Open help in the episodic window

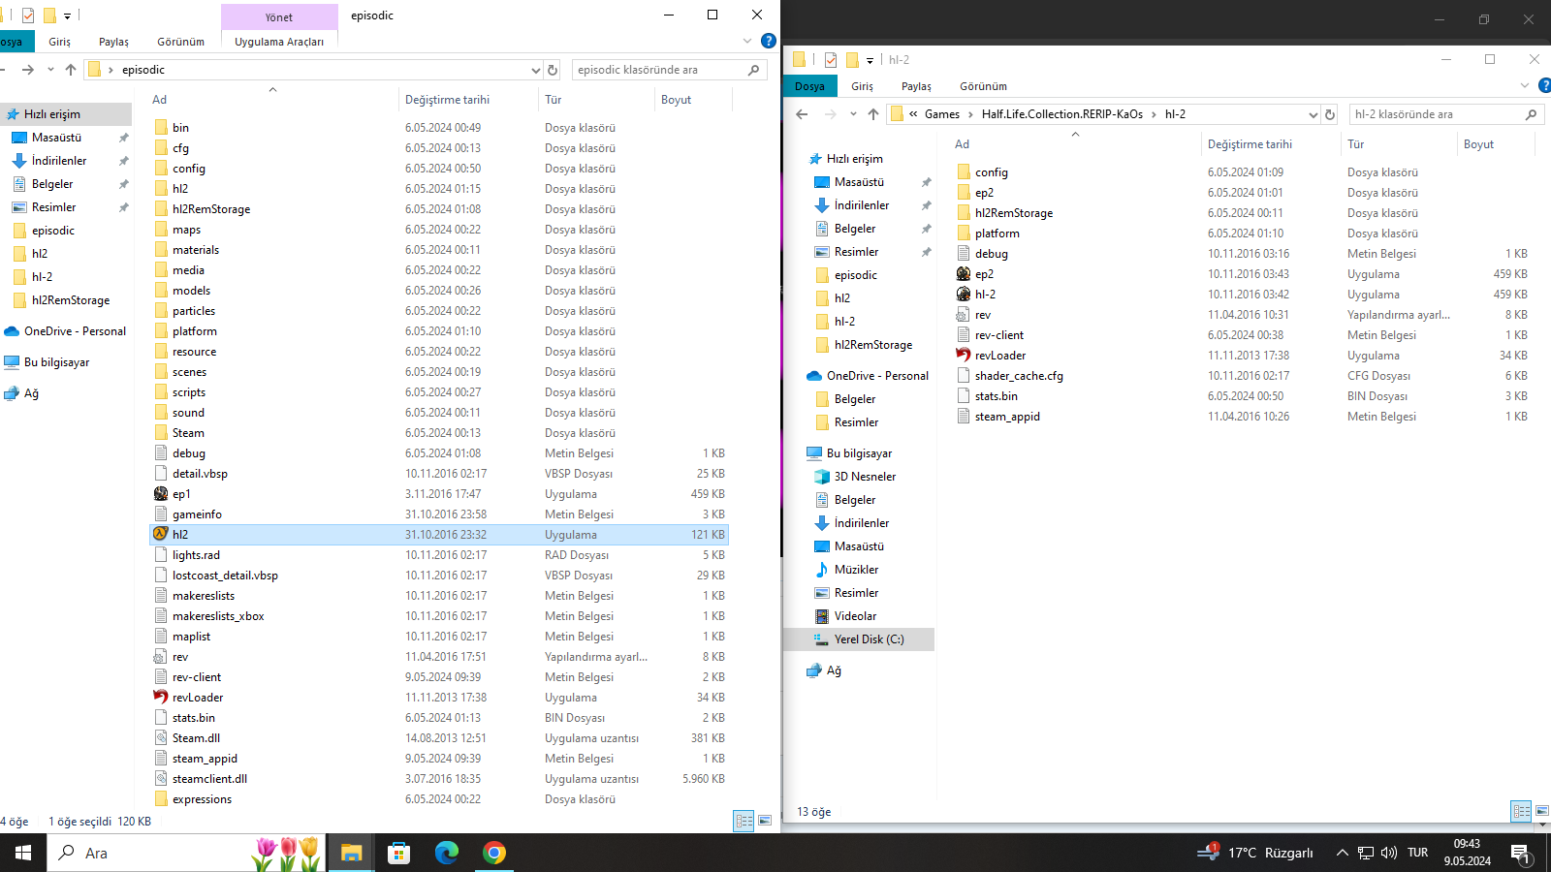point(769,41)
